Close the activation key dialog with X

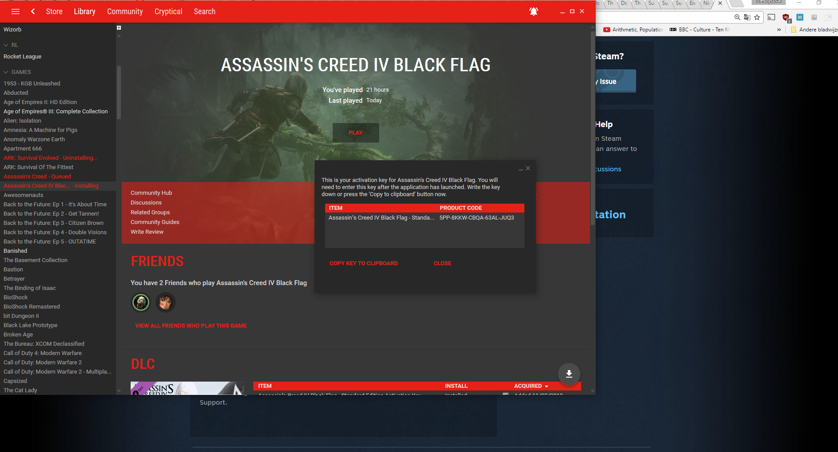click(528, 168)
